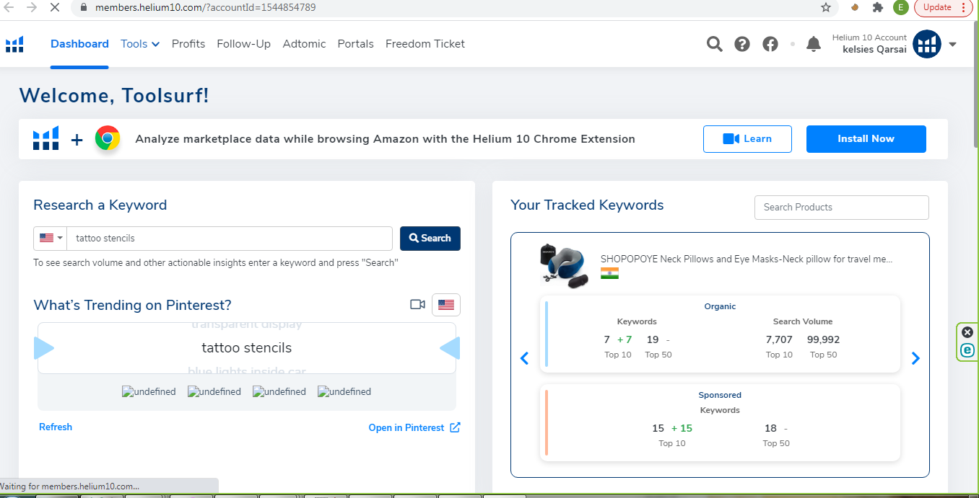Open the browser extensions puzzle icon

878,7
